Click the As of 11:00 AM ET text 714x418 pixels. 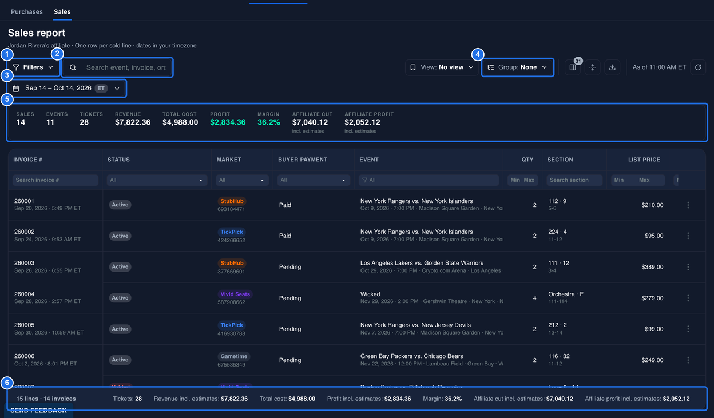pos(659,67)
